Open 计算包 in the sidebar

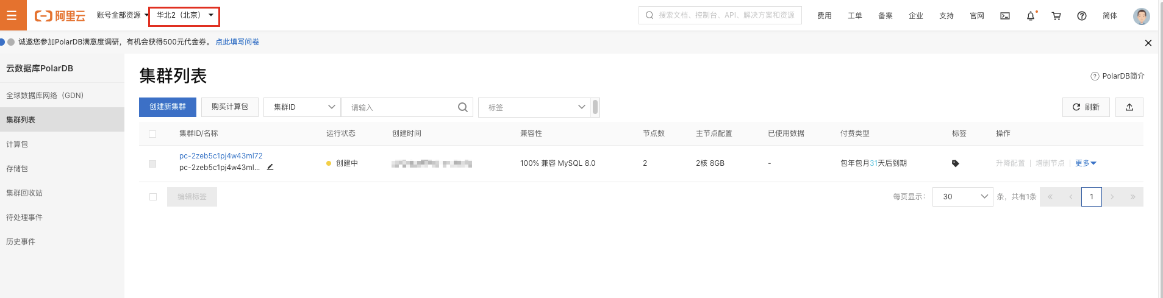17,144
